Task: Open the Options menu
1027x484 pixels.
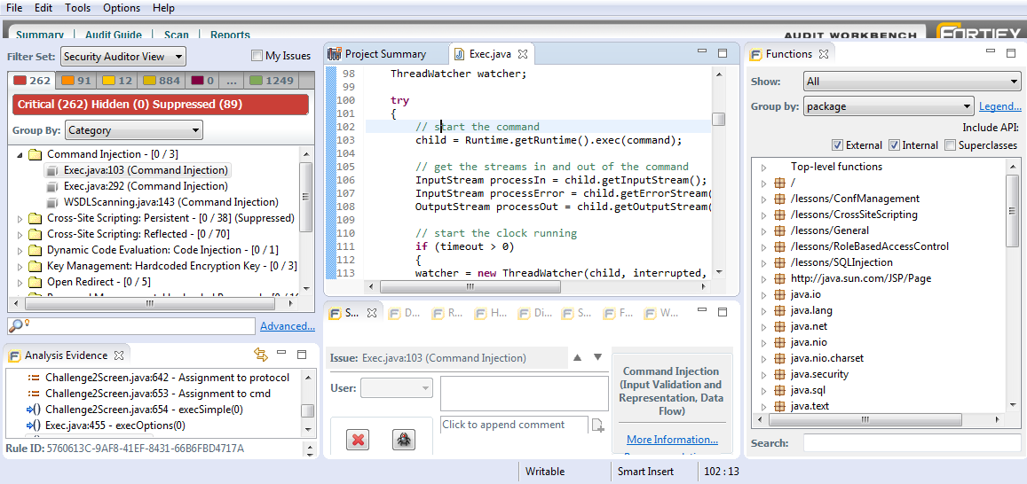Action: pos(122,8)
